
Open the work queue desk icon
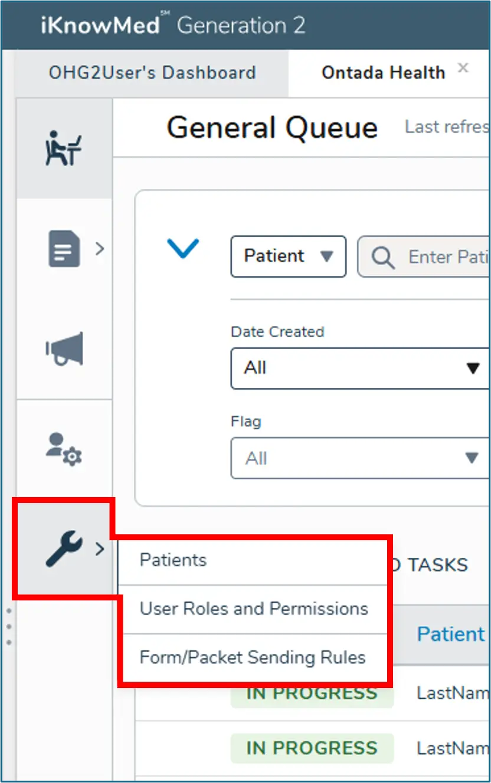[64, 149]
